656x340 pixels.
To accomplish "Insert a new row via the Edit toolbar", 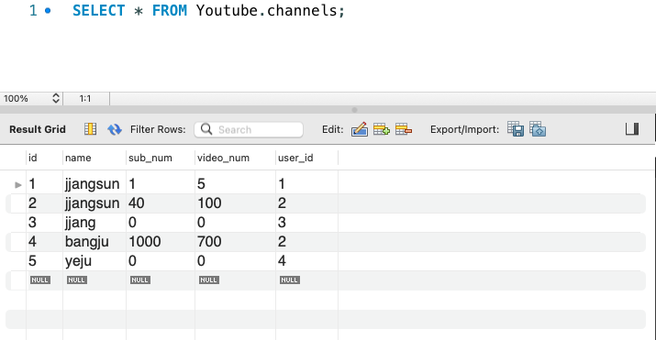I will click(381, 129).
